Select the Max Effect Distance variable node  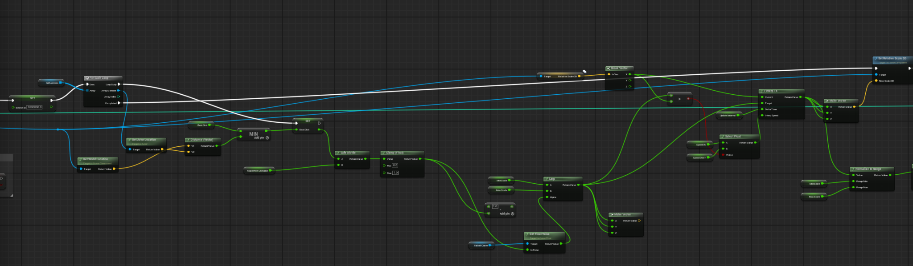(258, 171)
